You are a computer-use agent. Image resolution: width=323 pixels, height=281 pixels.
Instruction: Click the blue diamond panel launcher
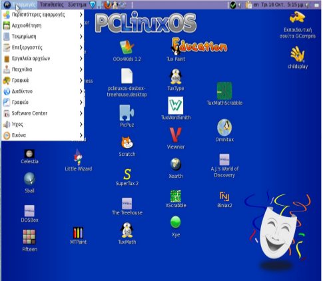click(93, 5)
